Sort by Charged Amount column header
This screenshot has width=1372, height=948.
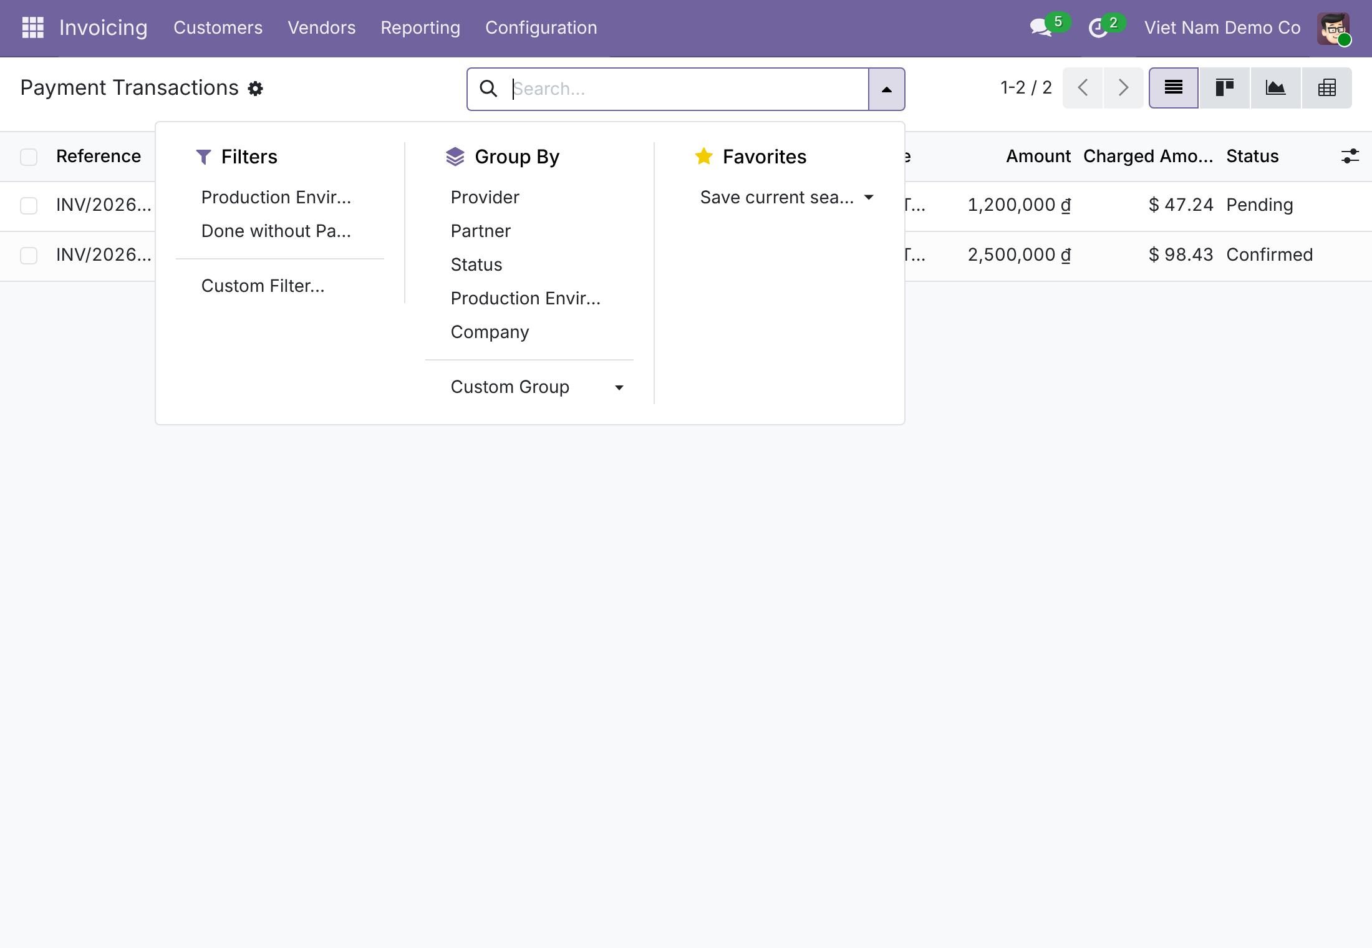tap(1147, 157)
